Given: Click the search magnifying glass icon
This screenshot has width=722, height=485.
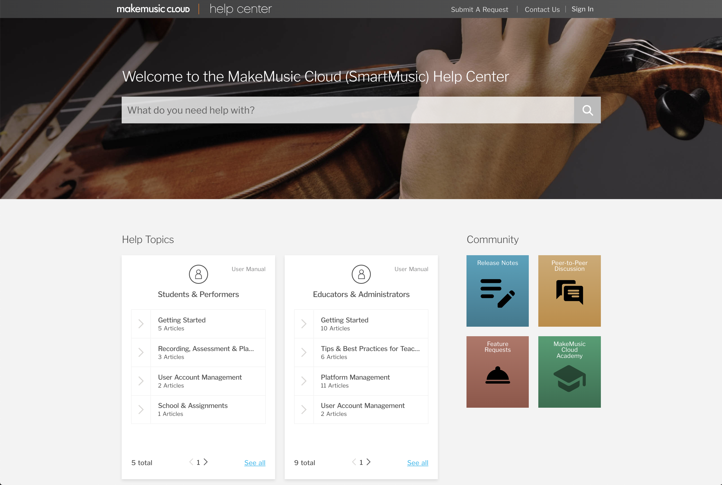Looking at the screenshot, I should pyautogui.click(x=588, y=110).
